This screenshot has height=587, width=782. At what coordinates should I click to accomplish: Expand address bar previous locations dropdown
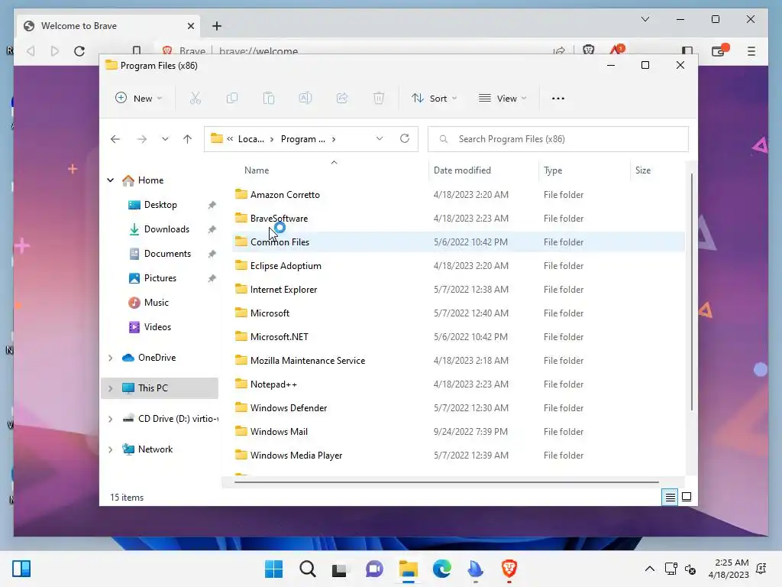[x=380, y=138]
